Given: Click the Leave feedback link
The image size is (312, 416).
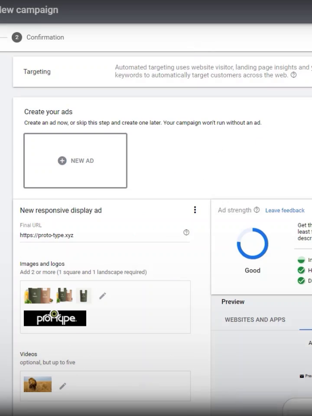Looking at the screenshot, I should 285,211.
